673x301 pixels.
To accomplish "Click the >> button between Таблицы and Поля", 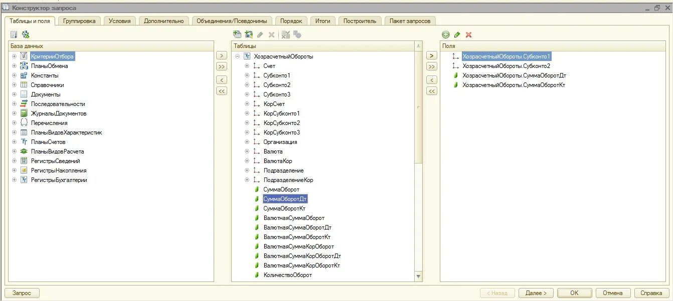I will [x=431, y=66].
